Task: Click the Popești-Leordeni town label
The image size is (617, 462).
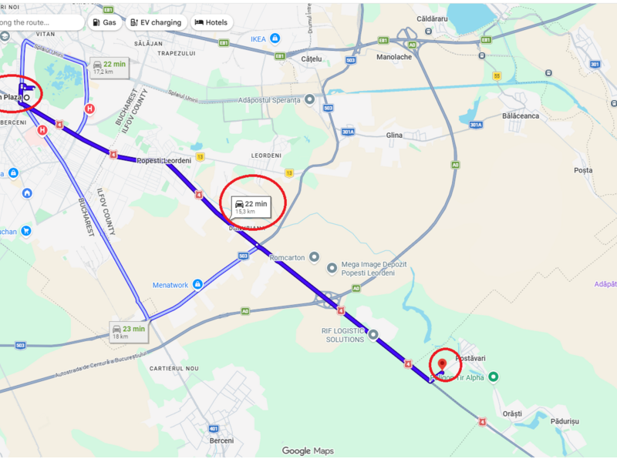Action: click(x=164, y=160)
